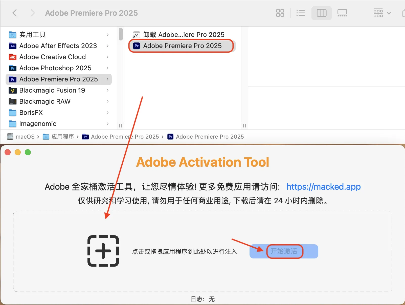The height and width of the screenshot is (305, 405).
Task: Click macOS in the path bar
Action: tap(25, 137)
